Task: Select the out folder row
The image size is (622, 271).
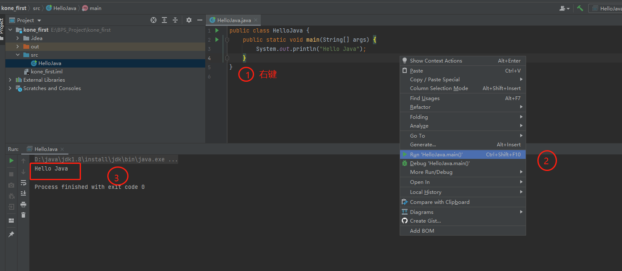Action: click(x=105, y=47)
